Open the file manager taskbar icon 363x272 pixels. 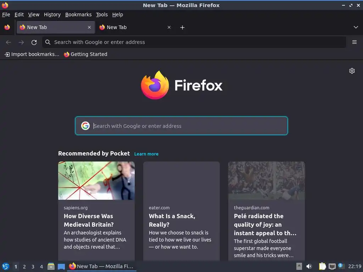click(x=51, y=266)
